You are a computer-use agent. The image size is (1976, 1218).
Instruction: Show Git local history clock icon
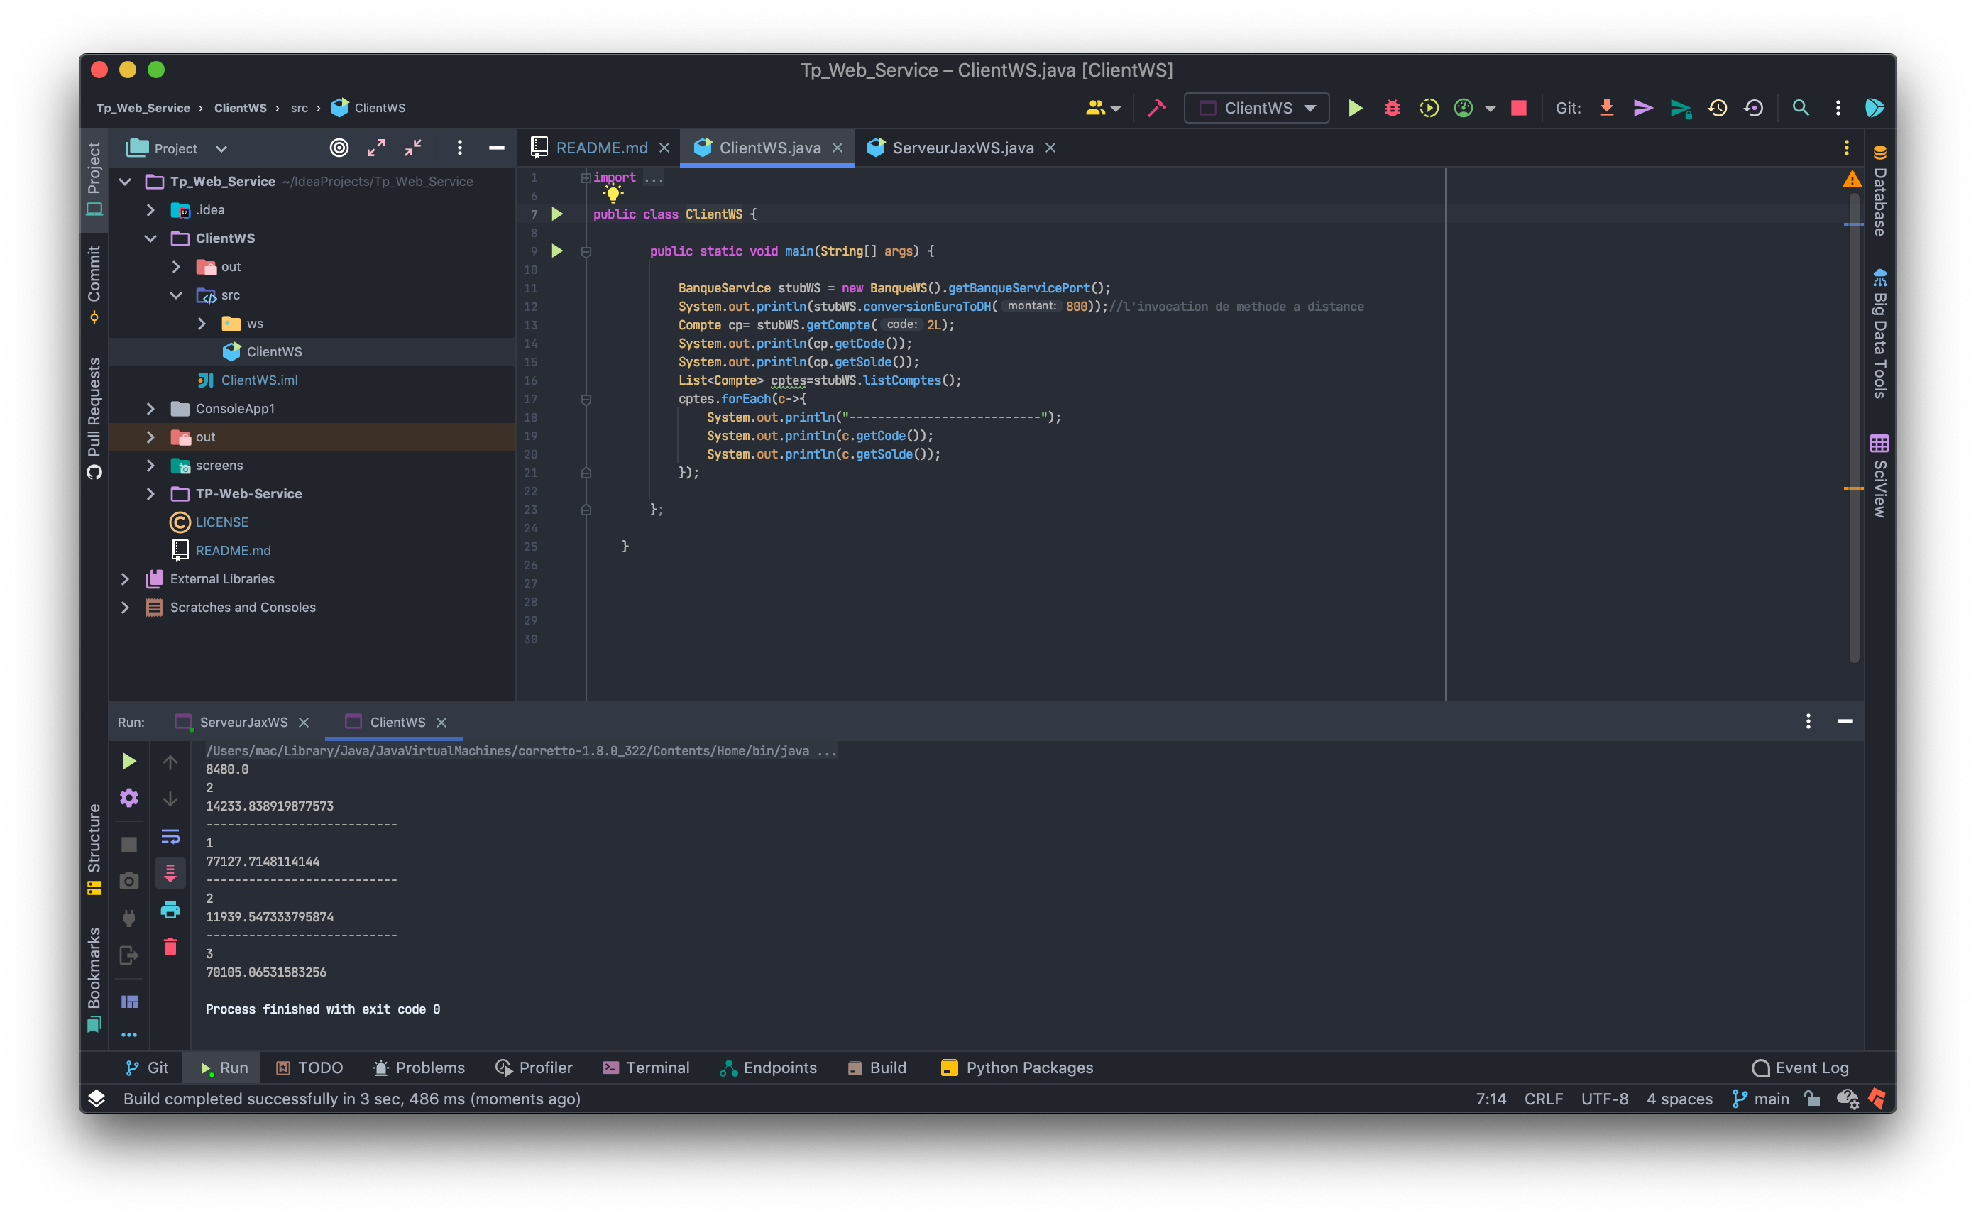(1717, 108)
